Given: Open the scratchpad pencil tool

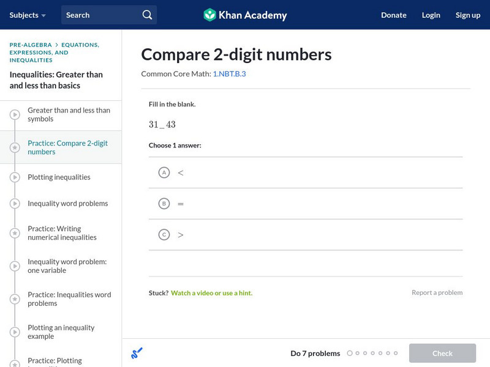Looking at the screenshot, I should click(x=137, y=353).
